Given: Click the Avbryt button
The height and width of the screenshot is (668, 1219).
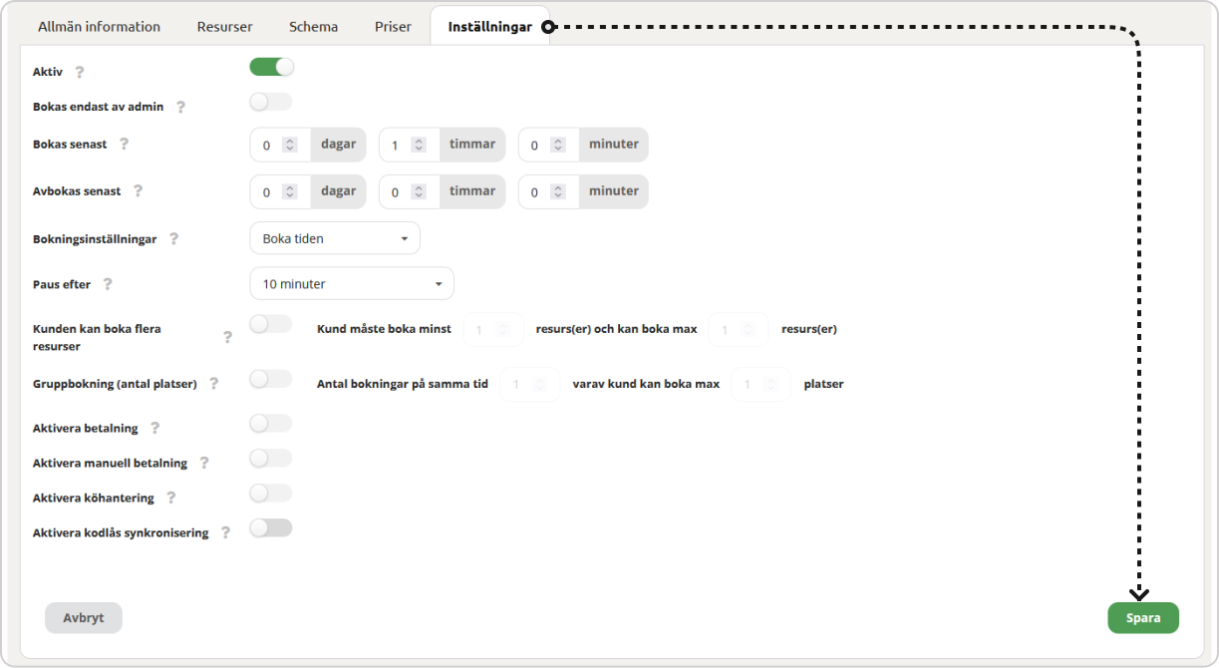Looking at the screenshot, I should 84,618.
